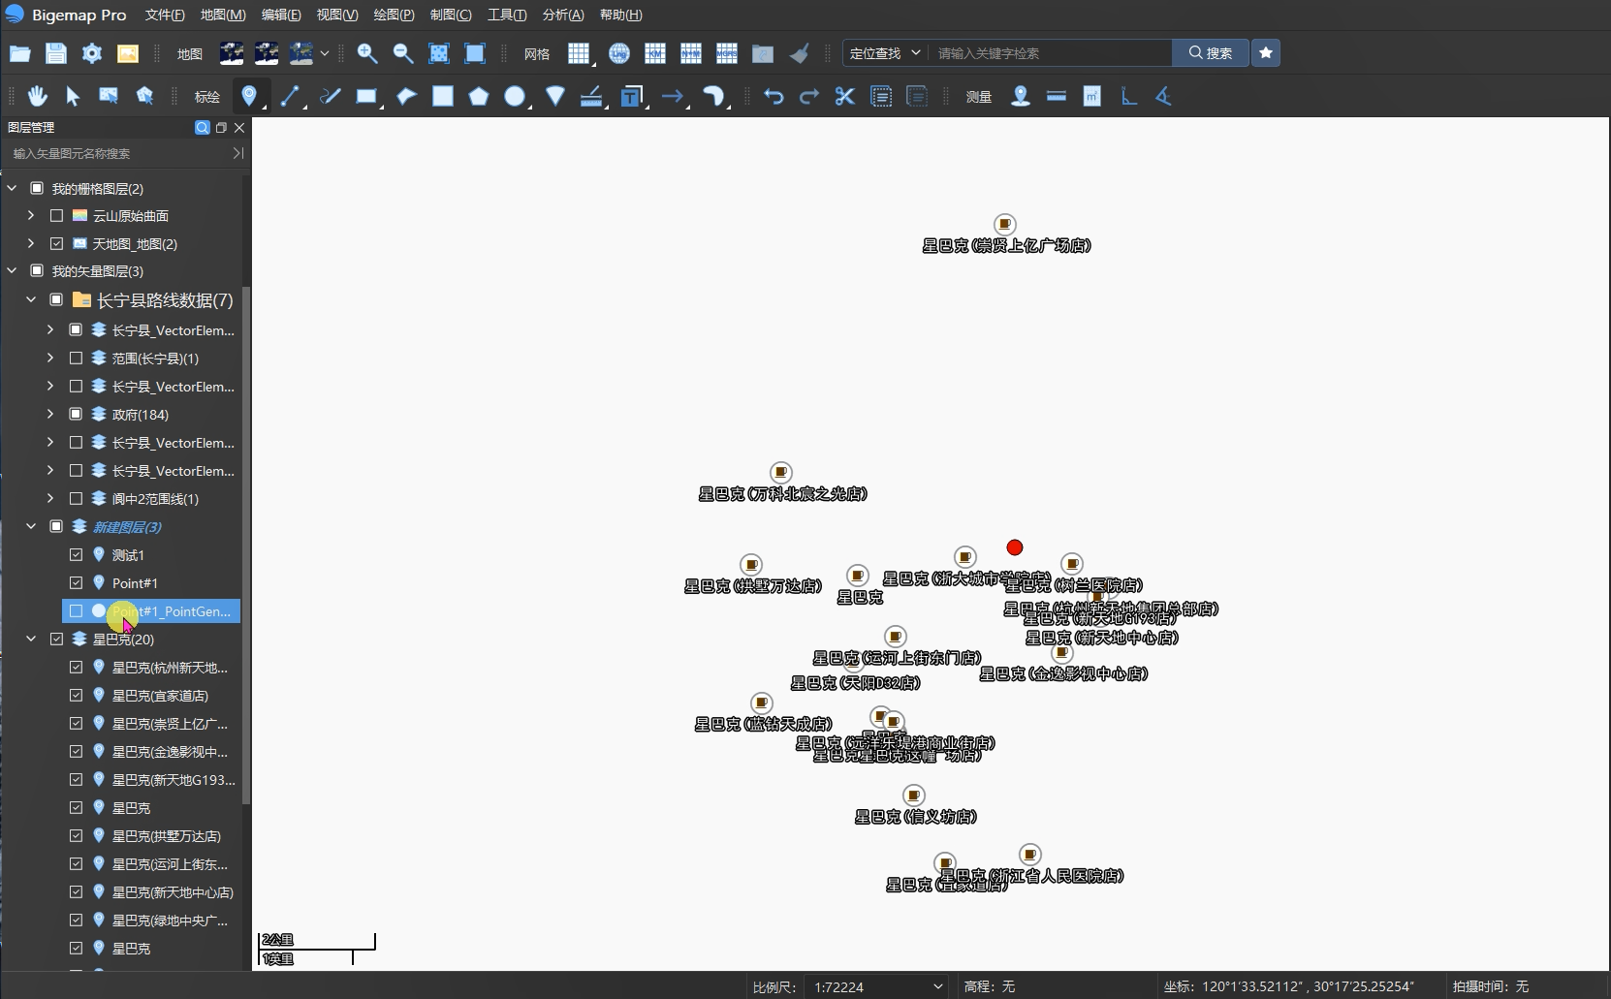1611x999 pixels.
Task: Click the save disk icon
Action: pos(55,53)
